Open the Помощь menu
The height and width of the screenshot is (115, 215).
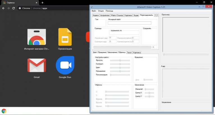point(109,11)
